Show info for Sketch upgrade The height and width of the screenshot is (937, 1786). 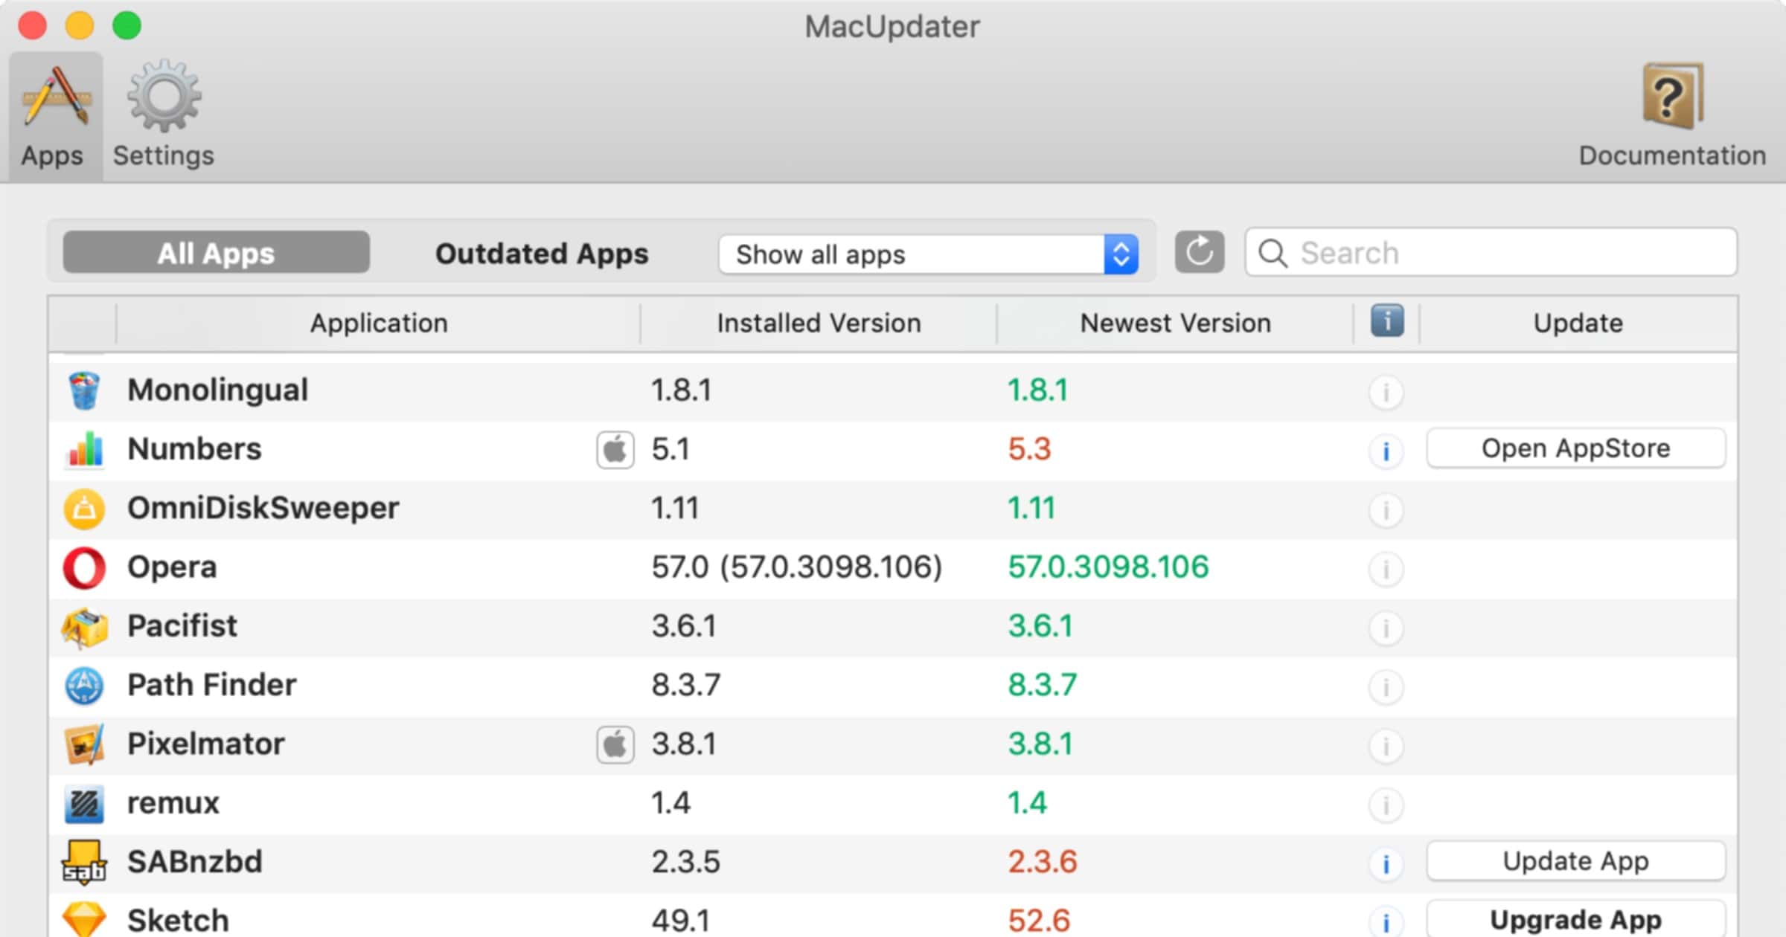pyautogui.click(x=1386, y=922)
